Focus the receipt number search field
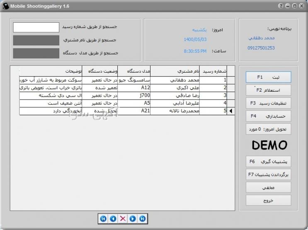Screen dimensions: 308x230 pyautogui.click(x=36, y=27)
